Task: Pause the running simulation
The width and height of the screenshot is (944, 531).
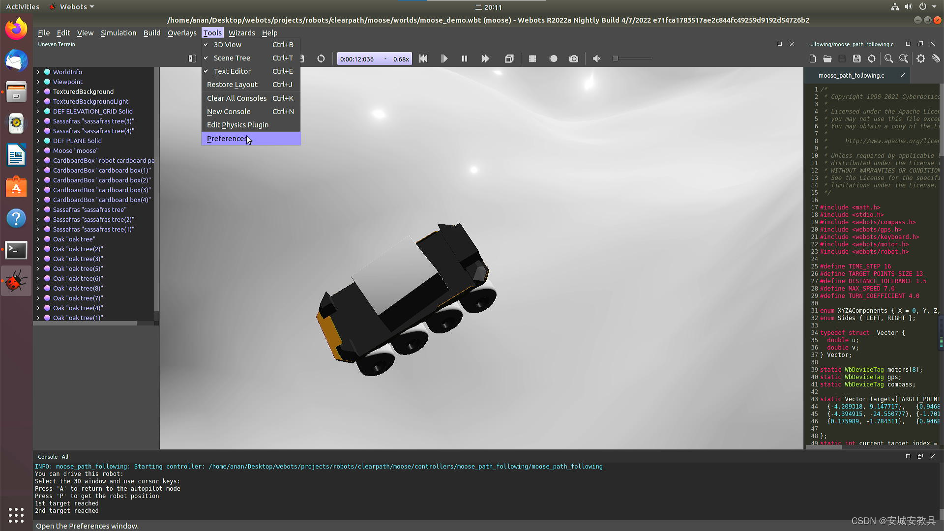Action: [x=465, y=59]
